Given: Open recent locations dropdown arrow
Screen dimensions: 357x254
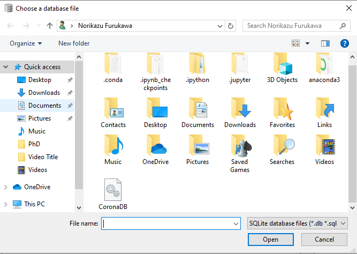Looking at the screenshot, I should 39,26.
